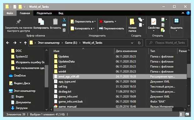Open Help via blue question mark
Viewport: 194px width, 120px height.
pos(188,13)
